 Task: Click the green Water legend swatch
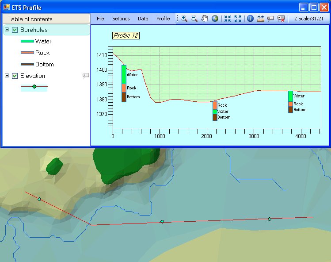[27, 42]
